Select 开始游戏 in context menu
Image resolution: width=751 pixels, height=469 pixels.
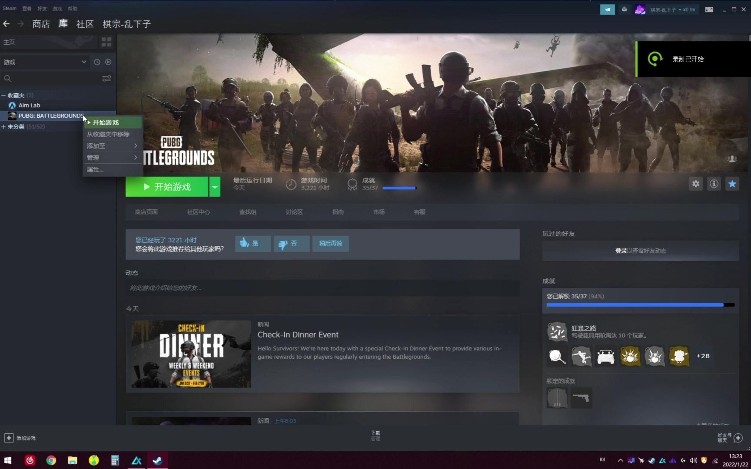pos(112,122)
